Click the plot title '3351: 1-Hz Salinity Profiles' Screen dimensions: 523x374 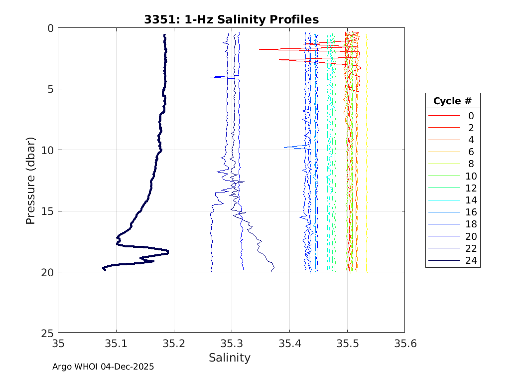tap(231, 19)
